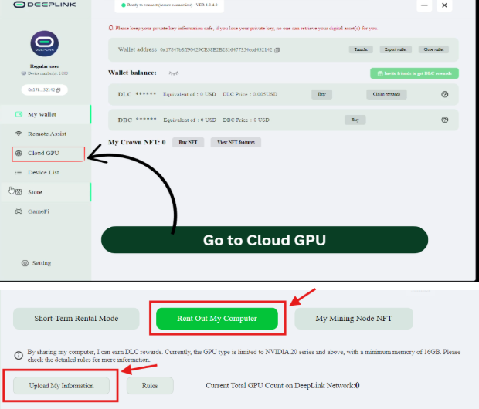479x409 pixels.
Task: Click 'DBC Price : 0 USD' text
Action: [x=246, y=120]
